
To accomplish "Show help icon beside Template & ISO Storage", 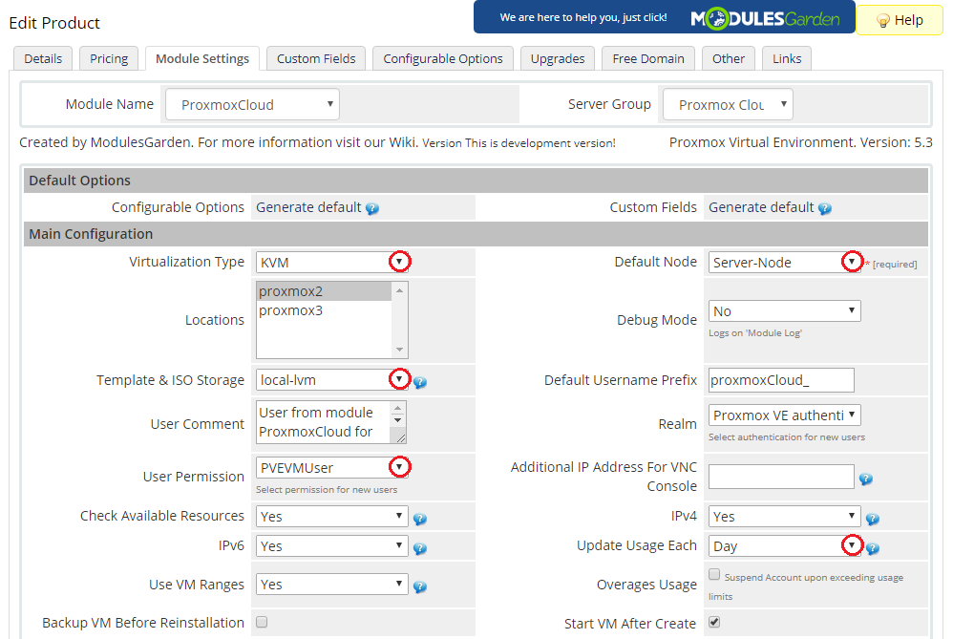I will (420, 382).
